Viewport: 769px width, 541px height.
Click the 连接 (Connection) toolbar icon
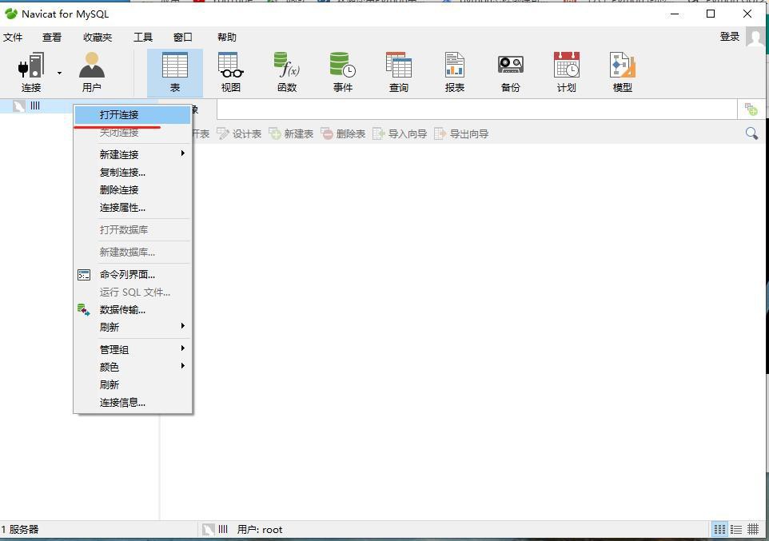tap(31, 73)
